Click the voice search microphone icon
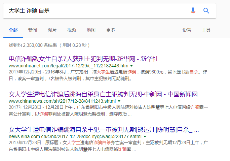230x161 pixels. 193,11
